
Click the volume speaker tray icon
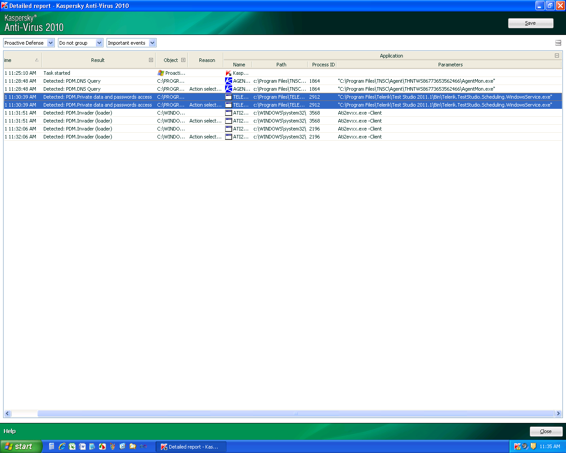coord(525,446)
